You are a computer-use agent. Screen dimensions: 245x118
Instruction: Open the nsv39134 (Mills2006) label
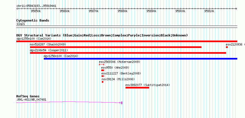(x=118, y=79)
